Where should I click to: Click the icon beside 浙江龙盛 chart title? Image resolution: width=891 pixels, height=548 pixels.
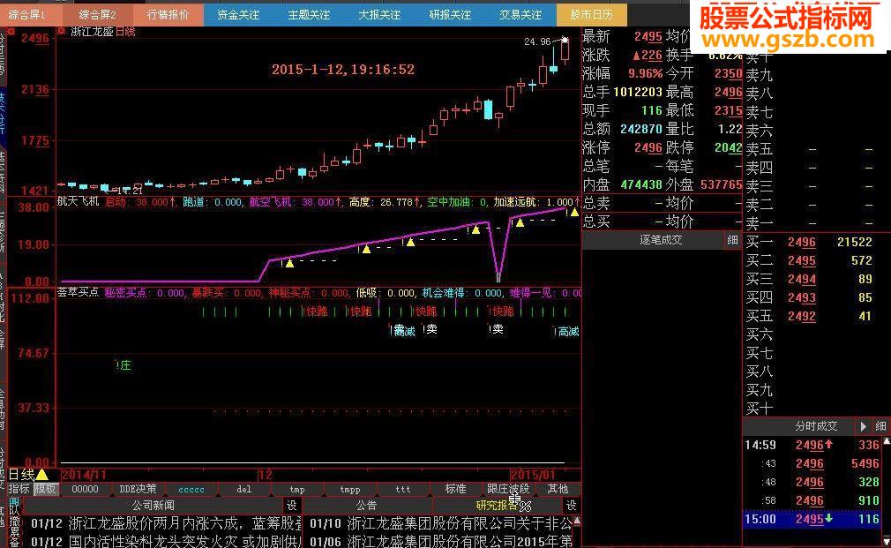click(62, 31)
